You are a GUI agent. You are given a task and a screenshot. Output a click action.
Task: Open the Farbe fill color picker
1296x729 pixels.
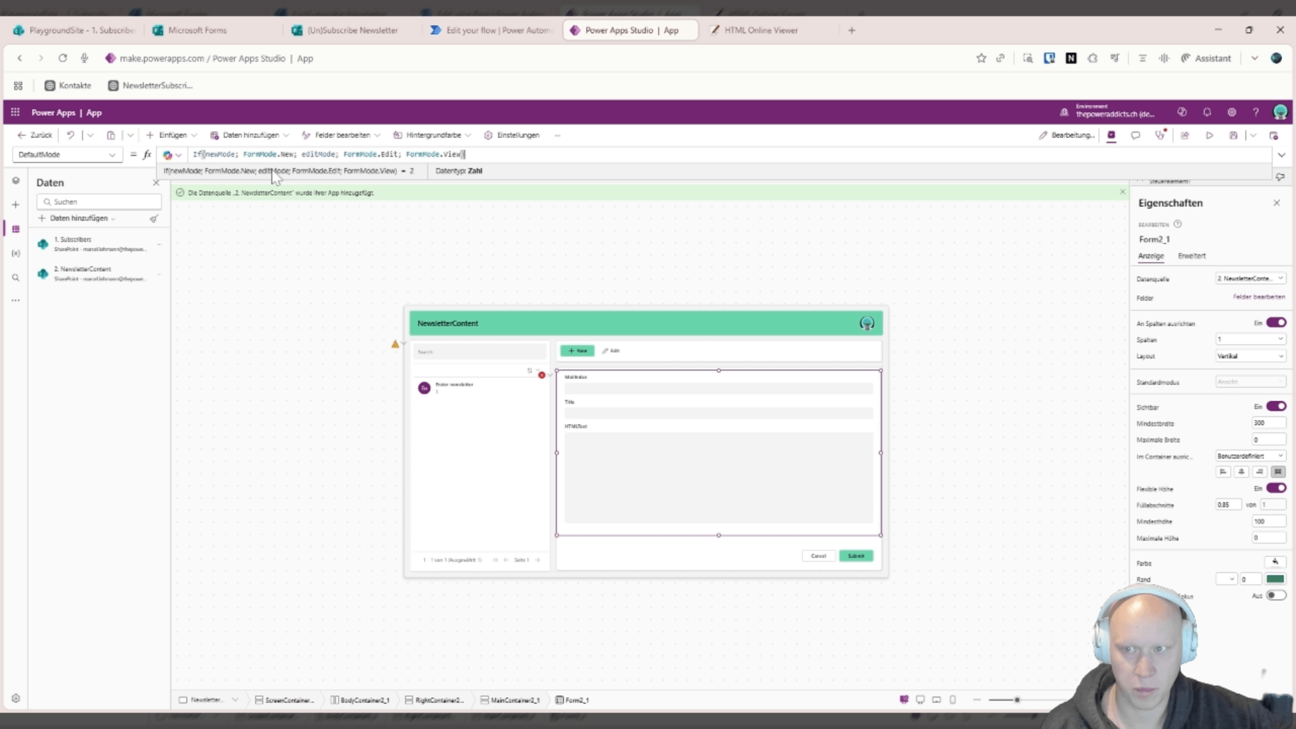(x=1275, y=562)
